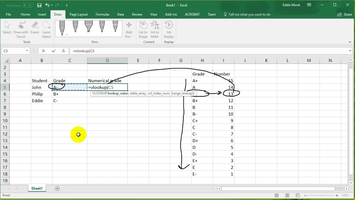355x200 pixels.
Task: Select the fifth pen in gallery
Action: (x=115, y=27)
